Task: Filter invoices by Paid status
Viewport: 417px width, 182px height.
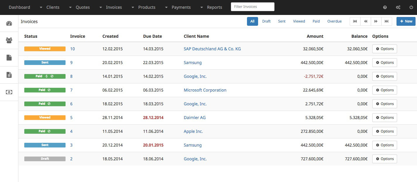Action: click(316, 21)
